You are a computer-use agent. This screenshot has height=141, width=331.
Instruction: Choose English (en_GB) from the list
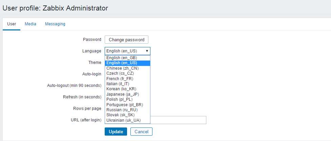127,58
